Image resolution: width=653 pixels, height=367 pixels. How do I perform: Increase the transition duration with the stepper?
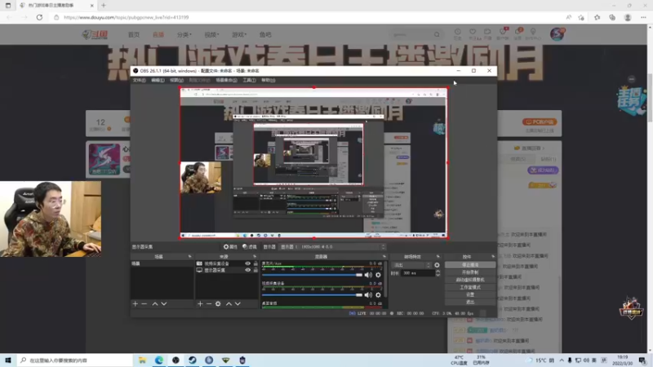(x=438, y=272)
